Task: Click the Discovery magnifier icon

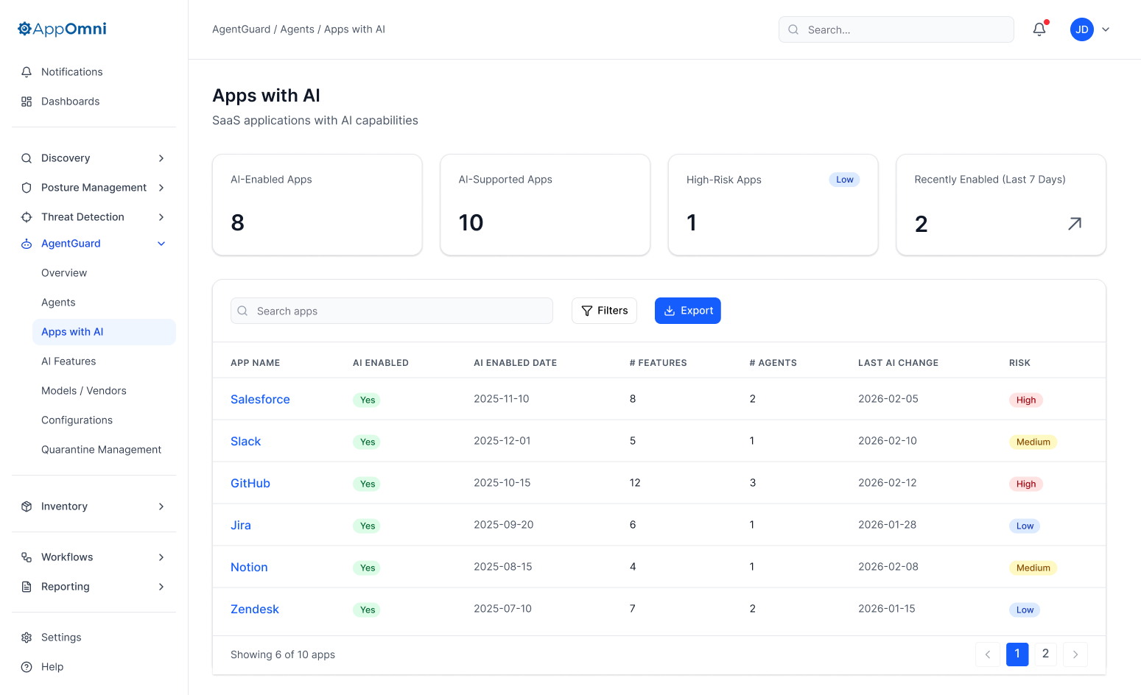Action: click(x=27, y=158)
